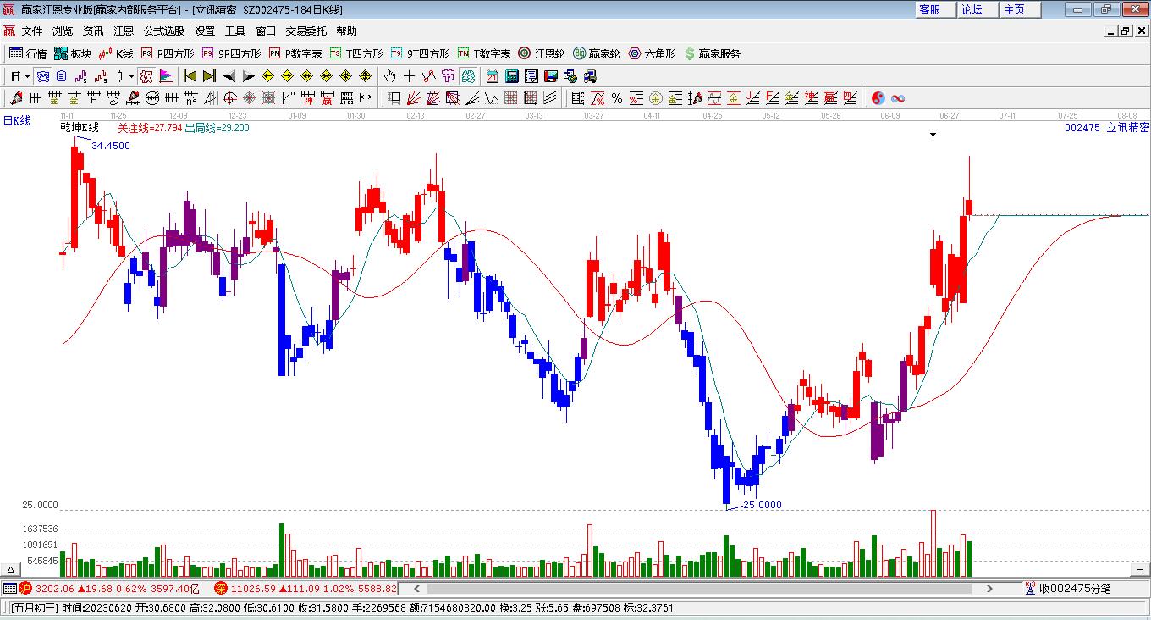The image size is (1151, 620).
Task: Click the blue infinity loop icon
Action: (x=898, y=98)
